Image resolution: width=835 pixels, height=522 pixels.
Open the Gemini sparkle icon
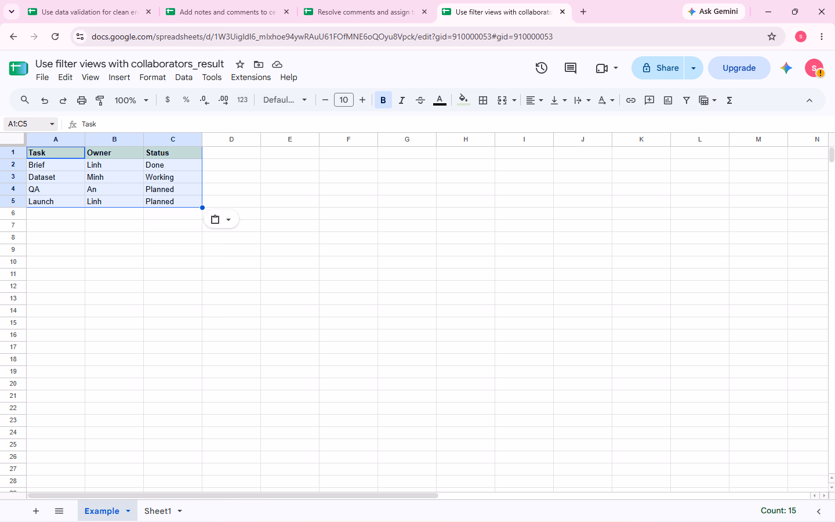click(x=786, y=68)
